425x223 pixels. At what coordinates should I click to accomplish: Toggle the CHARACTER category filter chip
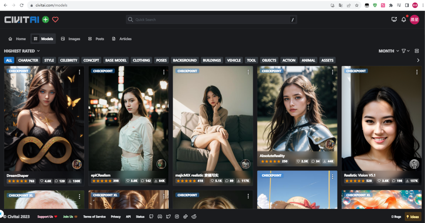[x=28, y=60]
